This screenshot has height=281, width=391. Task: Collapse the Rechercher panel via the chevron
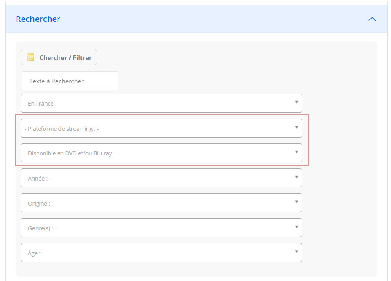tap(372, 19)
